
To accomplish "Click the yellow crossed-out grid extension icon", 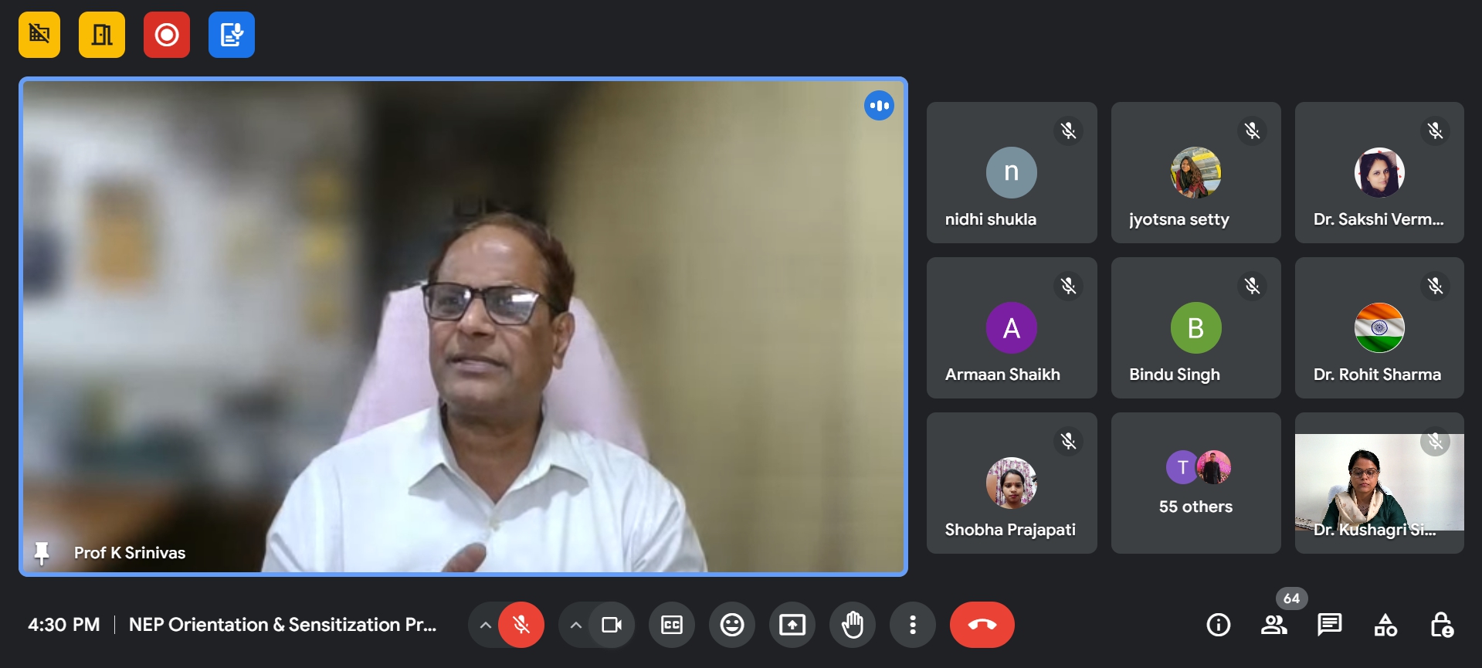I will tap(39, 35).
